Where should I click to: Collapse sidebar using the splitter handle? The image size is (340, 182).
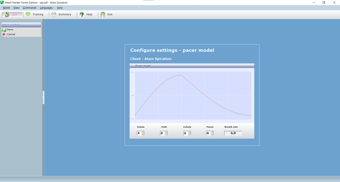click(43, 98)
